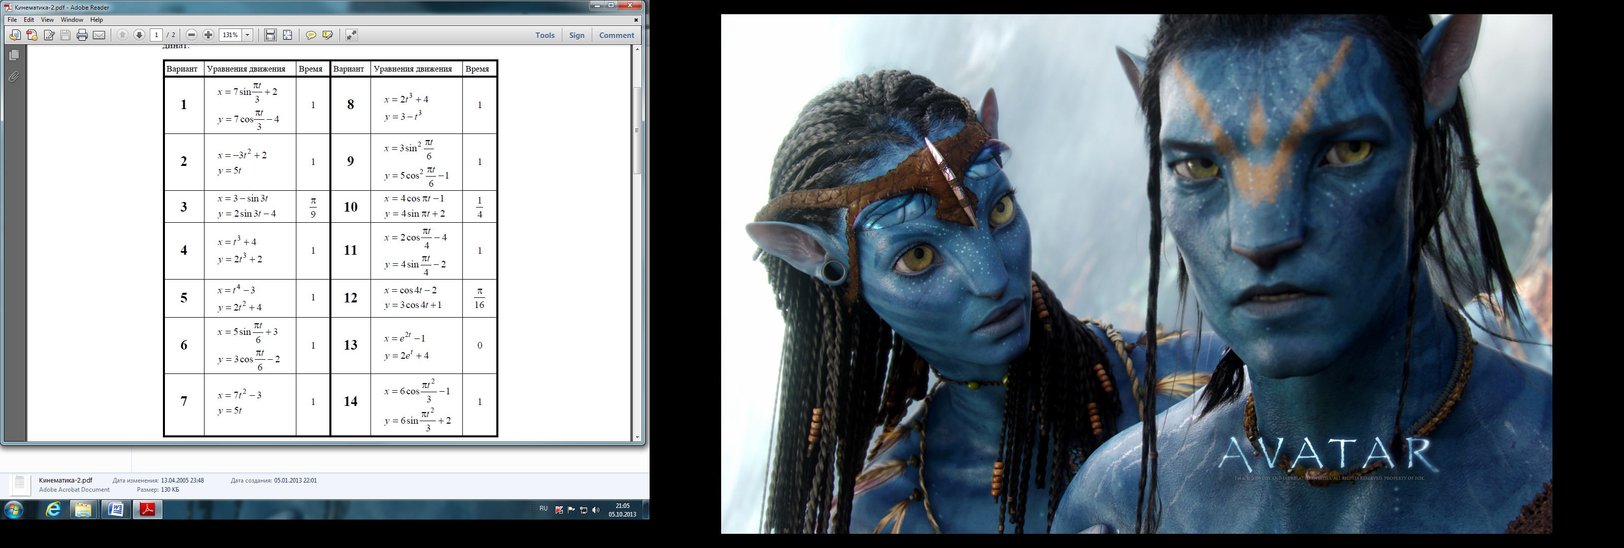Enter Read Mode with the expand arrows icon
Screen dimensions: 1624x548
(352, 36)
